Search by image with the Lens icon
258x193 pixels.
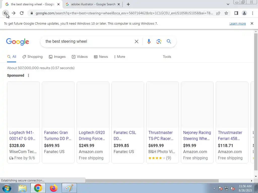click(x=159, y=41)
